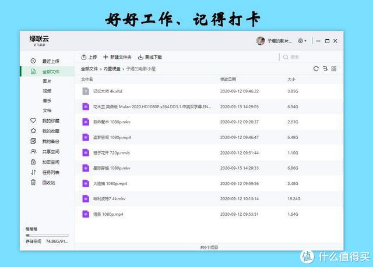373x267 pixels.
Task: Expand the settings gear dropdown
Action: click(x=302, y=41)
